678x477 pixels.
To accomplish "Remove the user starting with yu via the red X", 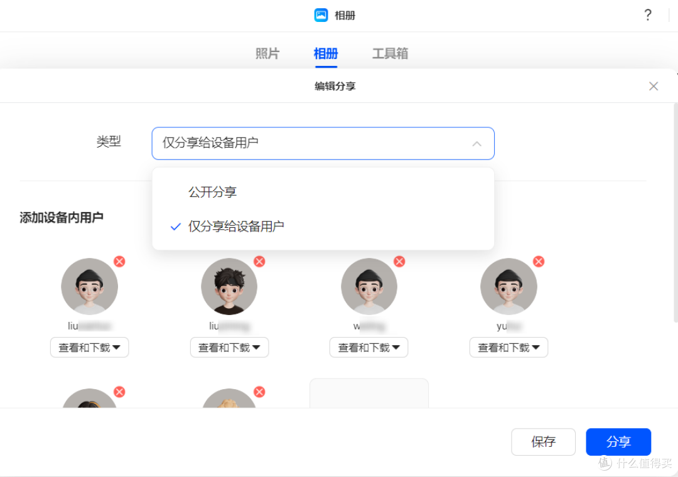I will tap(539, 262).
